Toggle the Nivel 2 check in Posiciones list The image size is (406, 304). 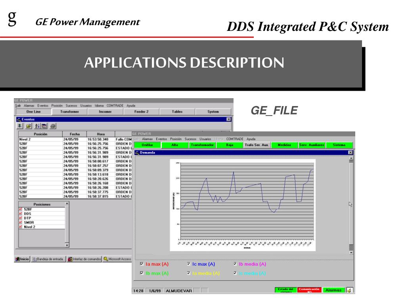pyautogui.click(x=21, y=227)
